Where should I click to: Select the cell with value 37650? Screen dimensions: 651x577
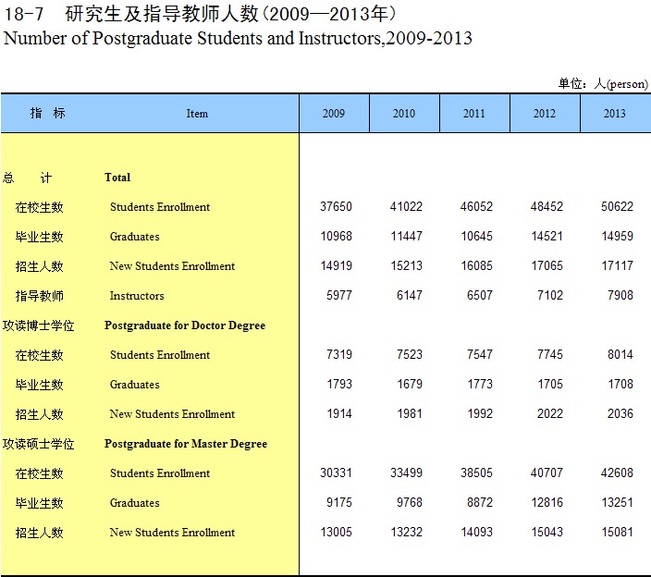click(x=336, y=207)
